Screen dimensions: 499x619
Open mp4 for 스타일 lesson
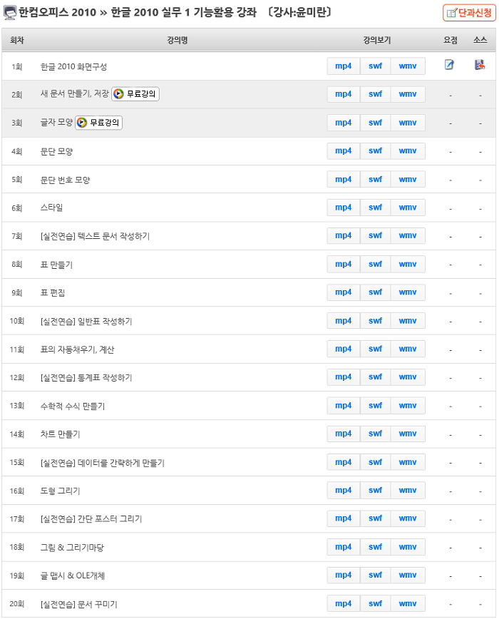pyautogui.click(x=343, y=208)
